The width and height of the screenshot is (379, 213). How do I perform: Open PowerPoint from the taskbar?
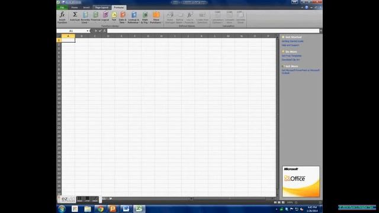[113, 209]
